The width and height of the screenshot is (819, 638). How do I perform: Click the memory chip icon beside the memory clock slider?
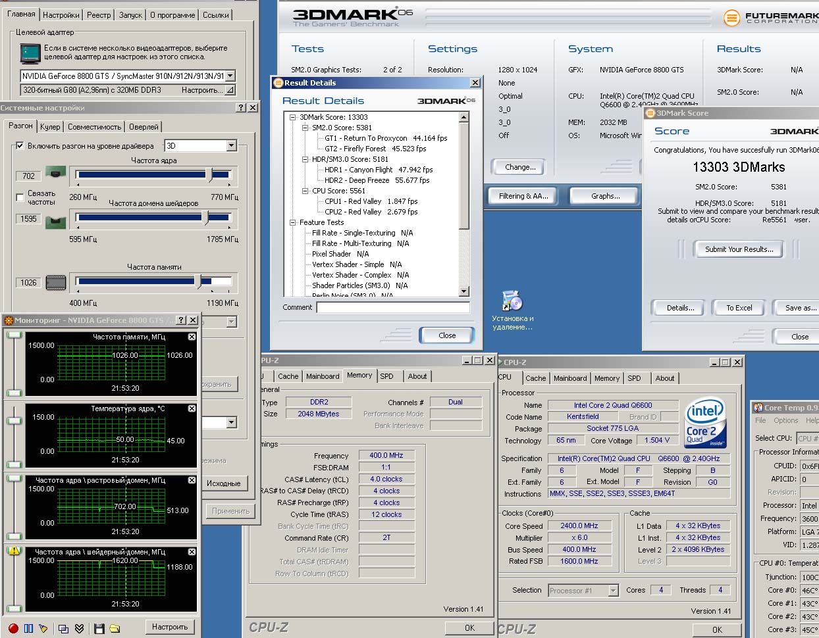pyautogui.click(x=56, y=283)
